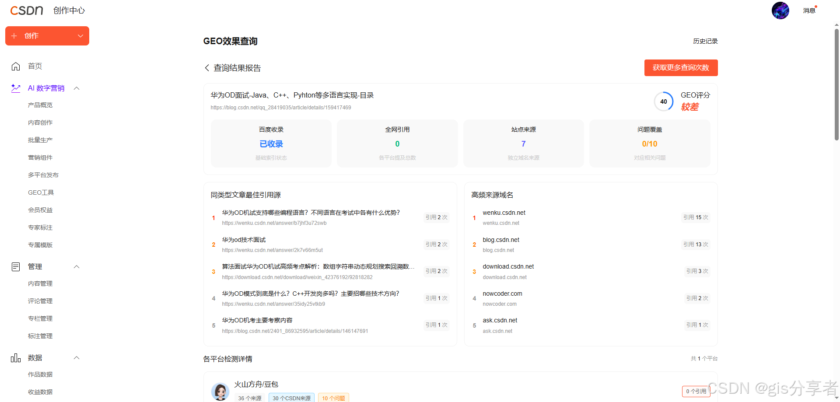Open 专属模版 in sidebar
The height and width of the screenshot is (402, 840).
coord(40,245)
